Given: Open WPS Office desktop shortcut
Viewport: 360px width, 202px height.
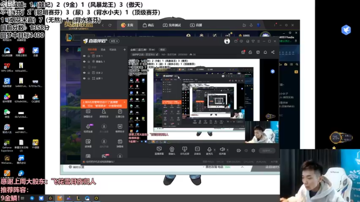Looking at the screenshot, I should 7,68.
